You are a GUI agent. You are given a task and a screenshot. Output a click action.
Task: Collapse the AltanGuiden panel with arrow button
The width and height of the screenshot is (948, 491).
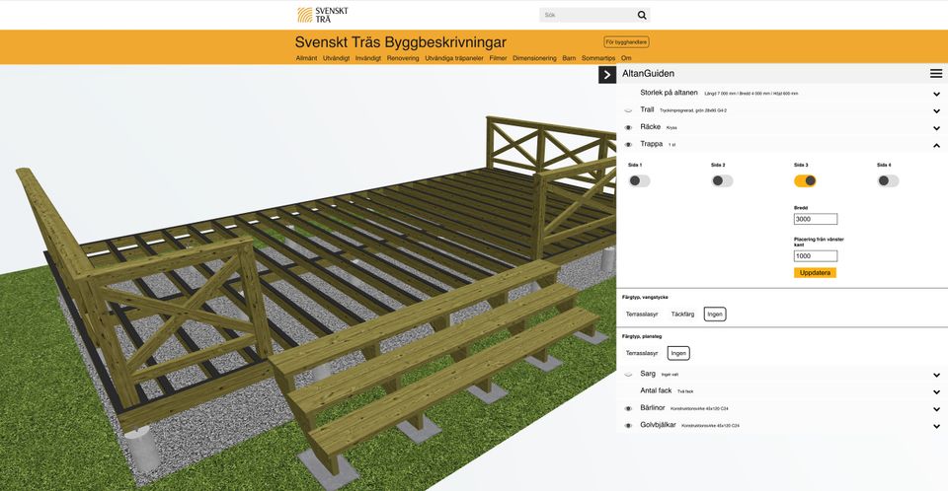tap(607, 74)
